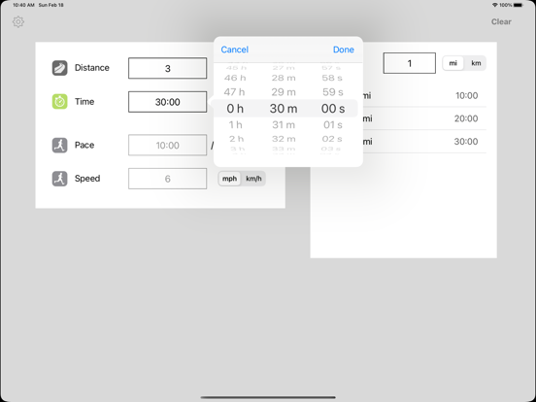Screen dimensions: 536x402
Task: Tap the 10:40 AM clock in status bar
Action: click(23, 5)
